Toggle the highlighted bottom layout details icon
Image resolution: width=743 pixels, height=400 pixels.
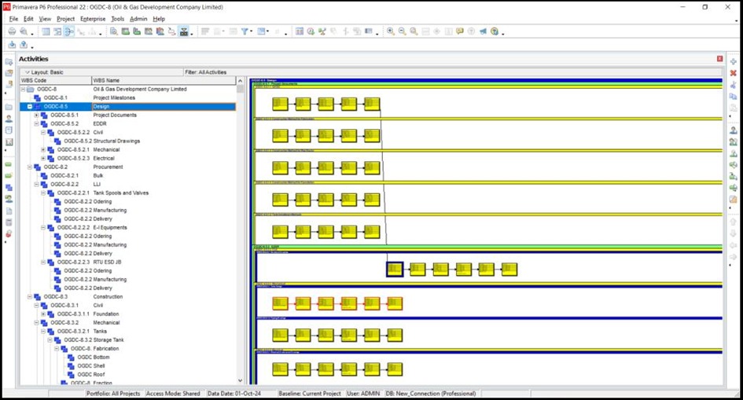(184, 31)
